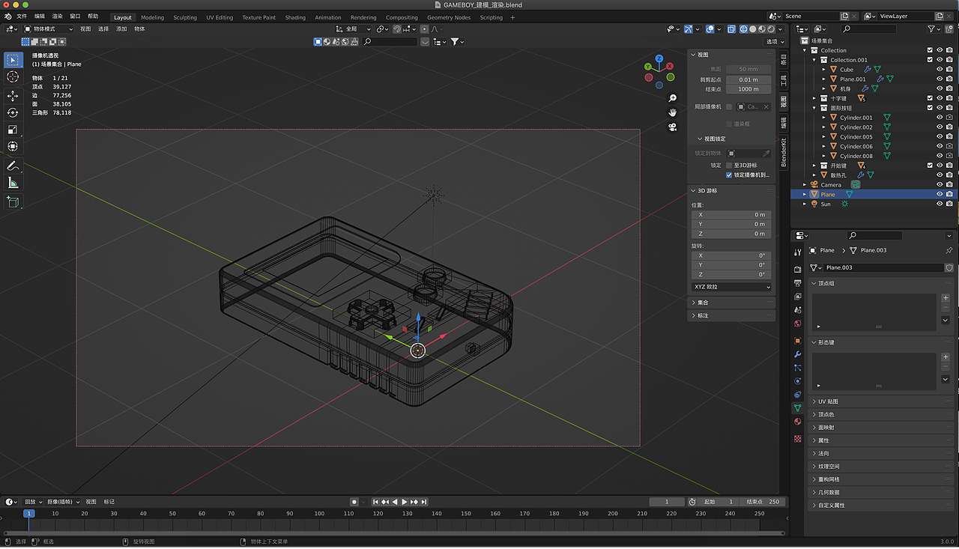Open the 添加 menu in viewport header

point(121,29)
